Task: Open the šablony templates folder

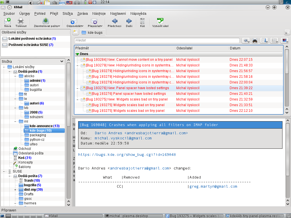Action: point(24,167)
